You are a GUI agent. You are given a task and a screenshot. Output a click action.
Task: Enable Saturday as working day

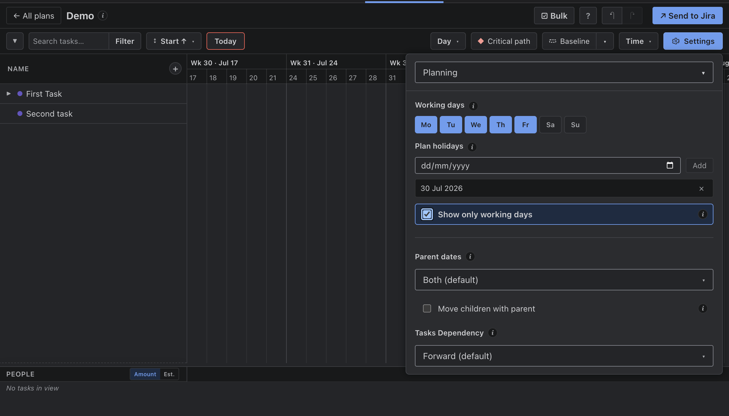point(550,125)
